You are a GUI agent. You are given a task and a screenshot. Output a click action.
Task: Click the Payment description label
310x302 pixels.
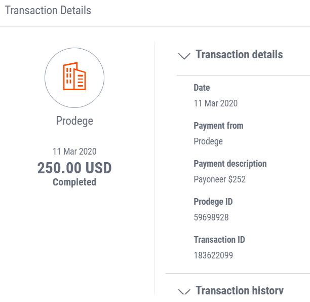tap(230, 164)
